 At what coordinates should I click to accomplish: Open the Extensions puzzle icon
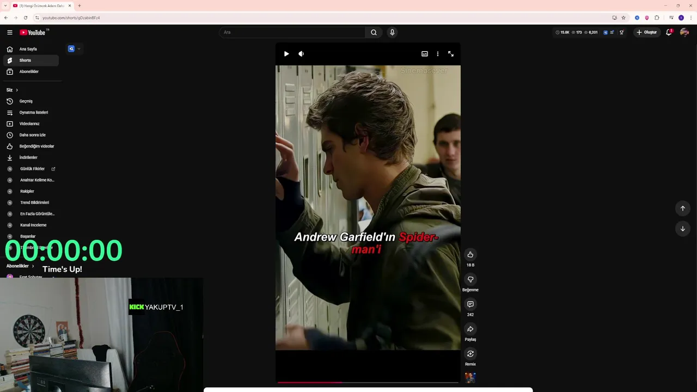657,17
